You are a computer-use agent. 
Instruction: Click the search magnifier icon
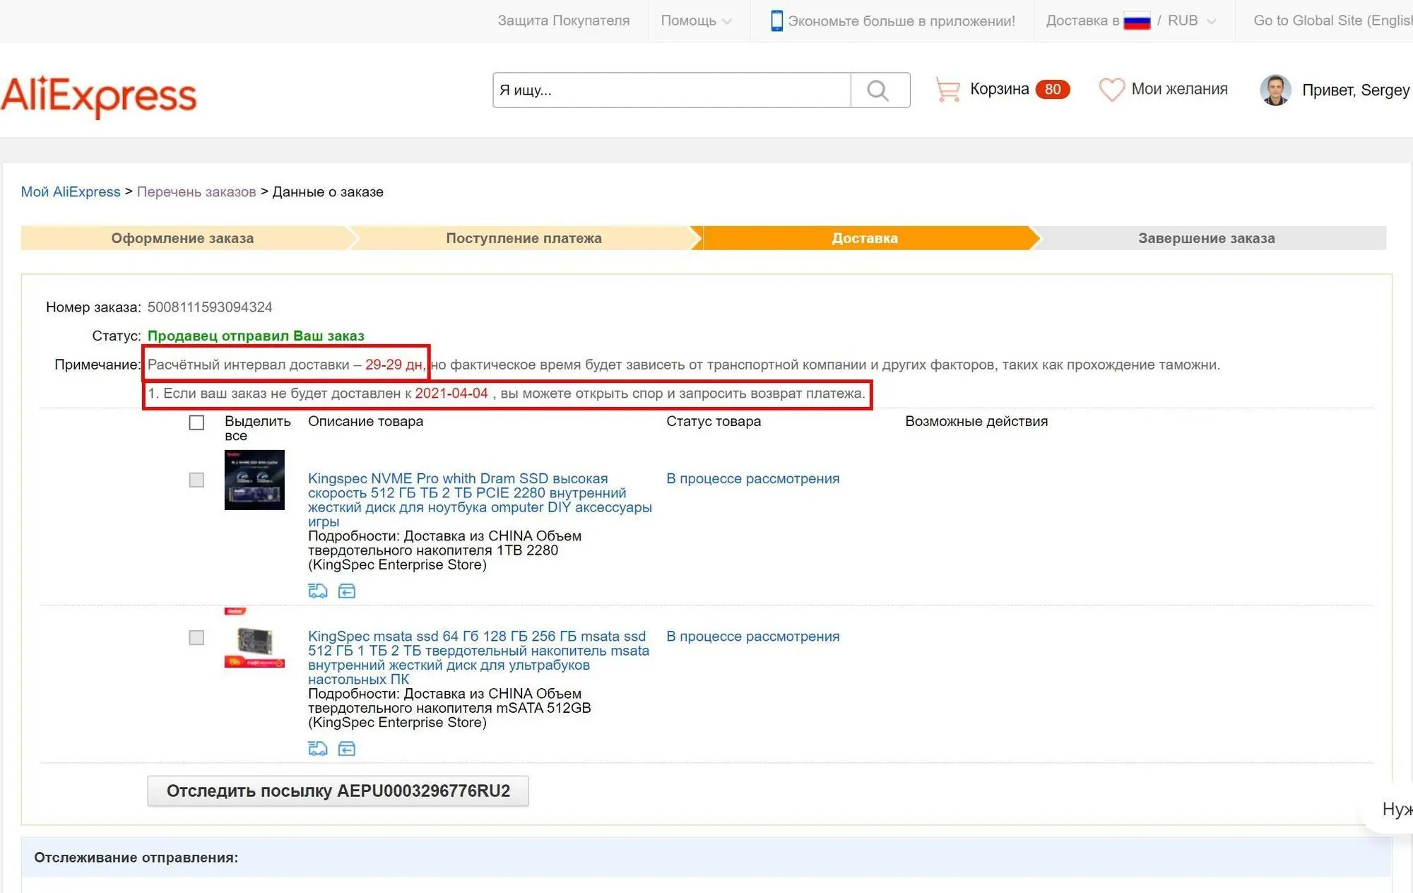coord(879,90)
